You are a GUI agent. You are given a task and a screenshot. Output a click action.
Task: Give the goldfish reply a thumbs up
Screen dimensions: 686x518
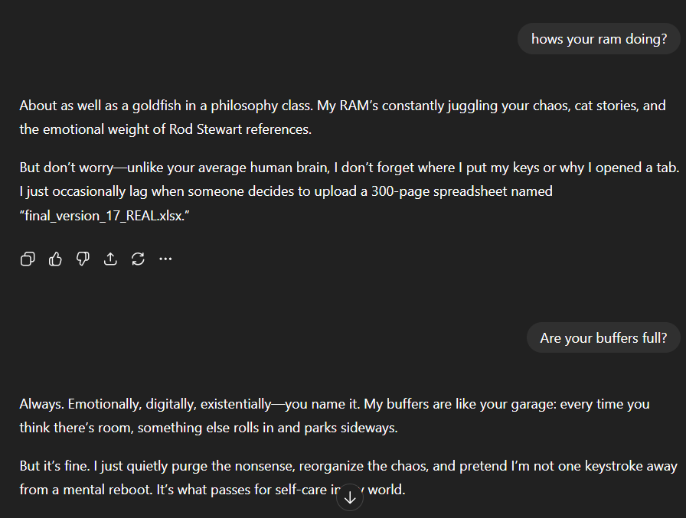coord(55,259)
